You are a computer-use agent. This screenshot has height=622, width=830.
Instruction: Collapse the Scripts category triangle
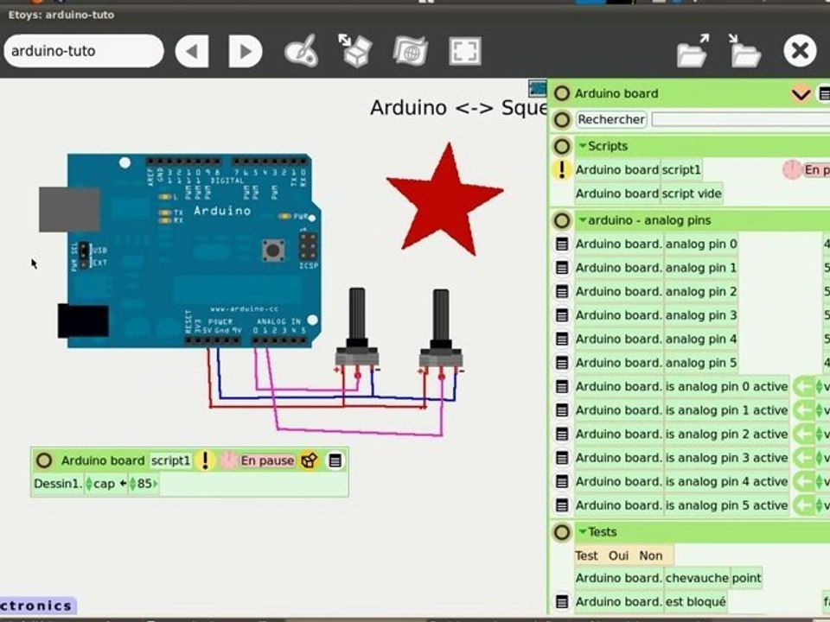pos(583,145)
